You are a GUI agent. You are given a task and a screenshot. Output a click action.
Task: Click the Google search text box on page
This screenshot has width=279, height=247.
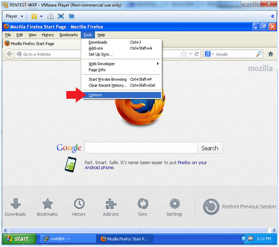pyautogui.click(x=141, y=147)
